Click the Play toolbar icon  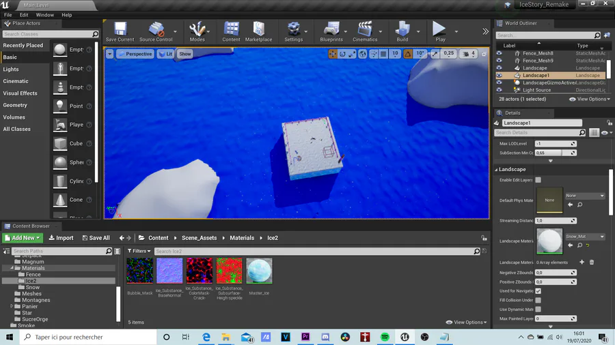[x=439, y=31]
